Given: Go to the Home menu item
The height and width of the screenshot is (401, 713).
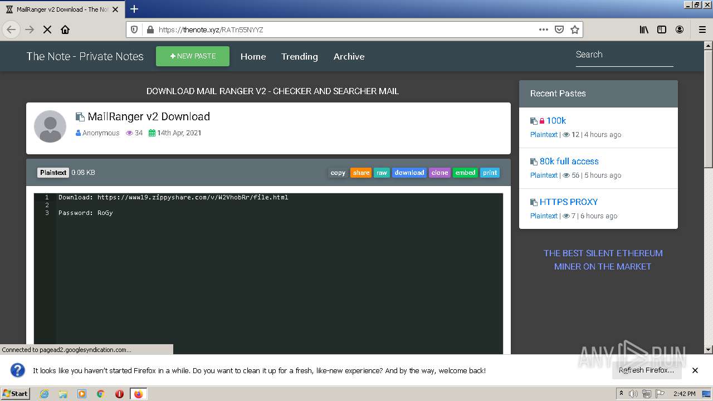Looking at the screenshot, I should [x=253, y=56].
